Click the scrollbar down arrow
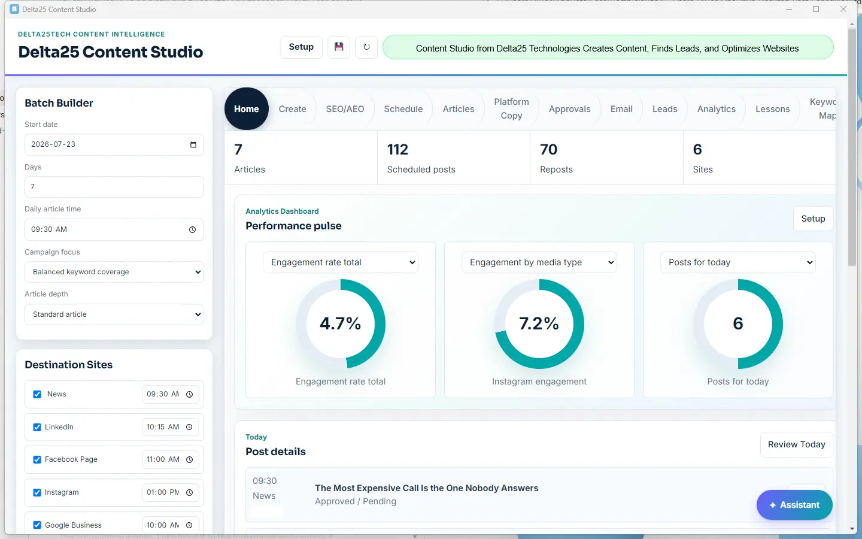The height and width of the screenshot is (539, 862). [852, 529]
